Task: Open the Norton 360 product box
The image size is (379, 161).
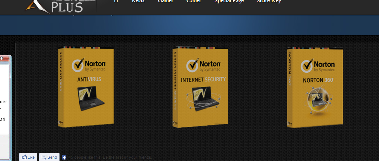Action: pos(315,87)
